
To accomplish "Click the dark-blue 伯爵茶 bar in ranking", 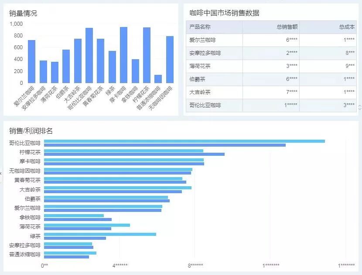I will pos(107,201).
